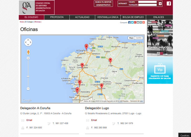Share page on Google Plus
The image size is (191, 137).
tap(135, 22)
